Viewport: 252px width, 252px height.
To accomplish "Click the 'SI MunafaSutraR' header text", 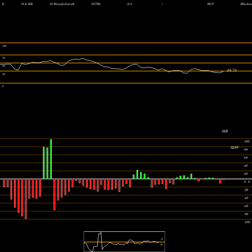I will (62, 4).
